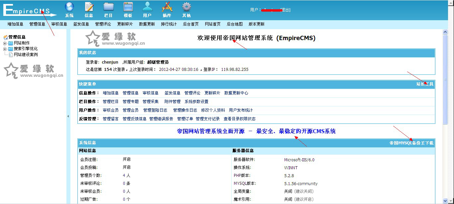Open the 其他 gear icon

pyautogui.click(x=187, y=7)
